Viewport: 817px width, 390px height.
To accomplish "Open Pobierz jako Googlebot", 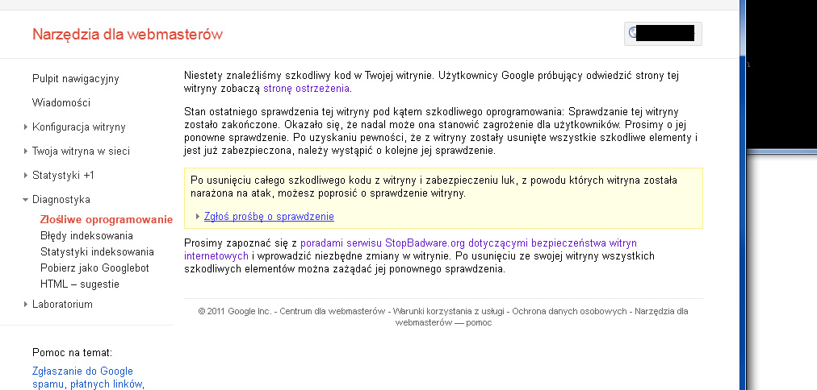I will click(94, 268).
